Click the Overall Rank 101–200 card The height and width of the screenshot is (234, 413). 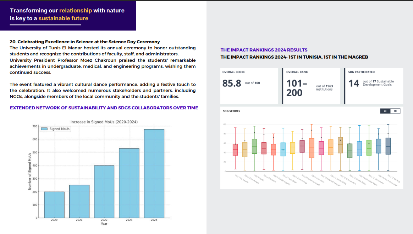[x=313, y=86]
